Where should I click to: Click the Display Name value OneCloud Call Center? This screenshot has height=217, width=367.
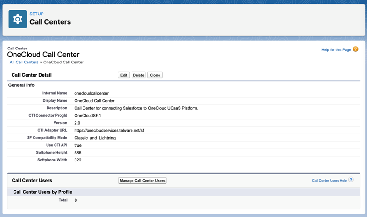pos(94,101)
